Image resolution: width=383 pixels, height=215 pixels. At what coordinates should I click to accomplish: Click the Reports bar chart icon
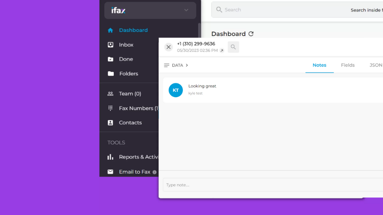pos(110,157)
